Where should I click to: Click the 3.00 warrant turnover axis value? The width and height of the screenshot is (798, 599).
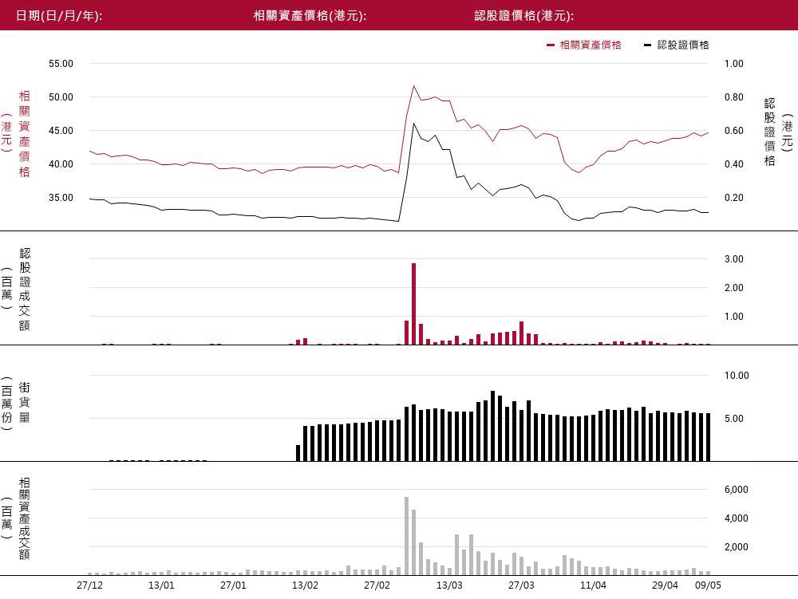(x=734, y=259)
